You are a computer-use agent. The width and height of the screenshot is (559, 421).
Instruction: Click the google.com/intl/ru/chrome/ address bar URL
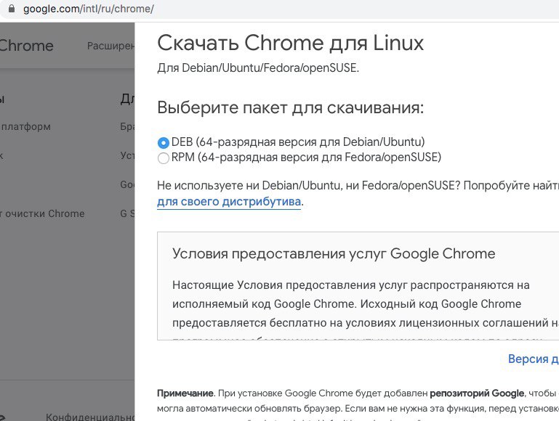[89, 9]
